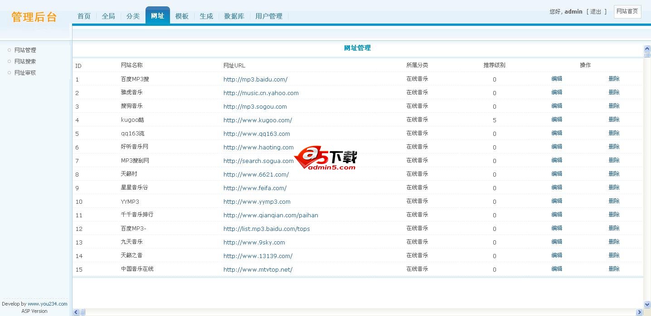
Task: Open the http://www.13139.com/ link
Action: pos(258,256)
